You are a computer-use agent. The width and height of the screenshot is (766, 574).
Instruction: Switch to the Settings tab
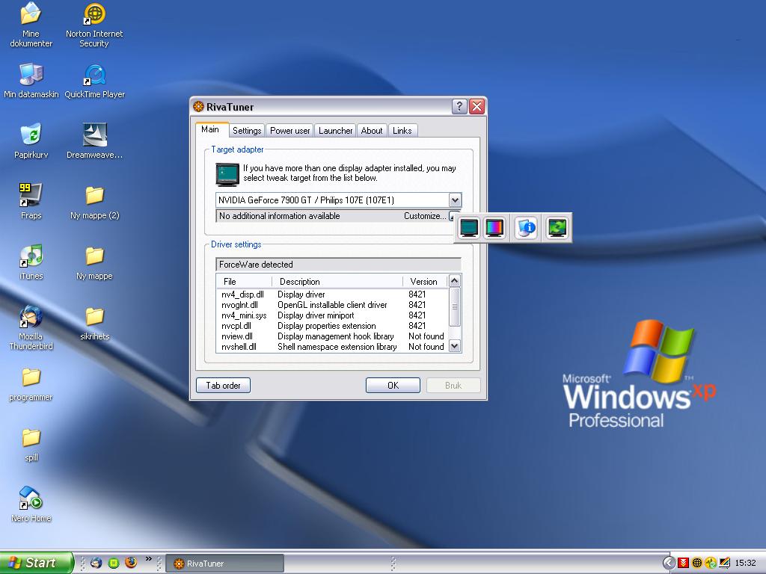tap(247, 130)
